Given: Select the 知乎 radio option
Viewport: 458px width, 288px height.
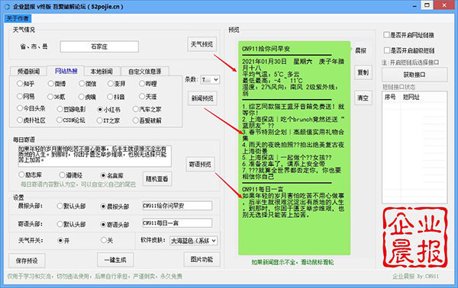Looking at the screenshot, I should pyautogui.click(x=25, y=84).
